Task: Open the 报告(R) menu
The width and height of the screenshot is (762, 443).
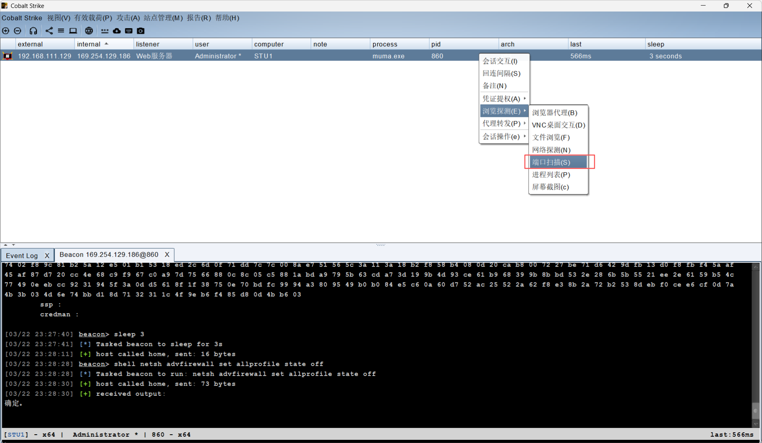Action: click(199, 18)
